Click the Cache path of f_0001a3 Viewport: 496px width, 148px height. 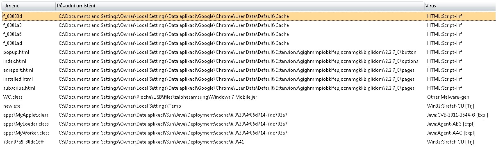[174, 25]
